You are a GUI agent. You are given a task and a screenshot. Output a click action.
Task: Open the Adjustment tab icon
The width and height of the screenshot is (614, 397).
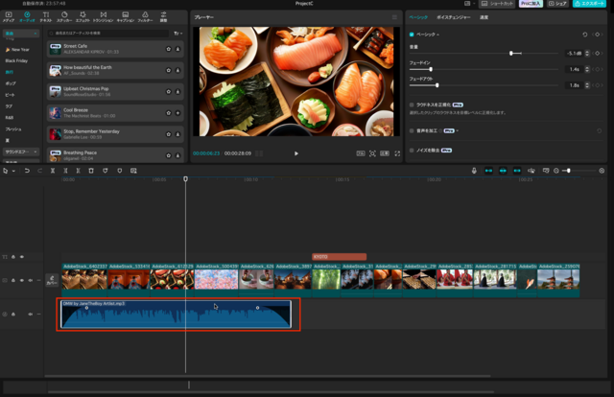tap(164, 17)
